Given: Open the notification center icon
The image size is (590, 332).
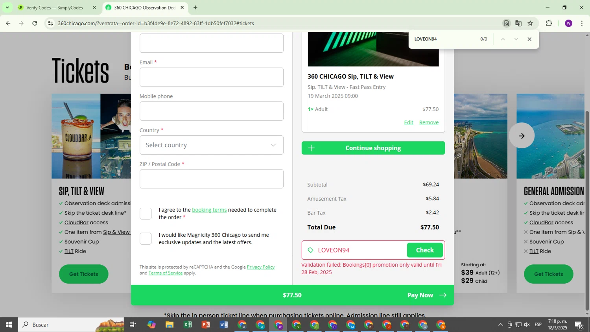Looking at the screenshot, I should (579, 325).
